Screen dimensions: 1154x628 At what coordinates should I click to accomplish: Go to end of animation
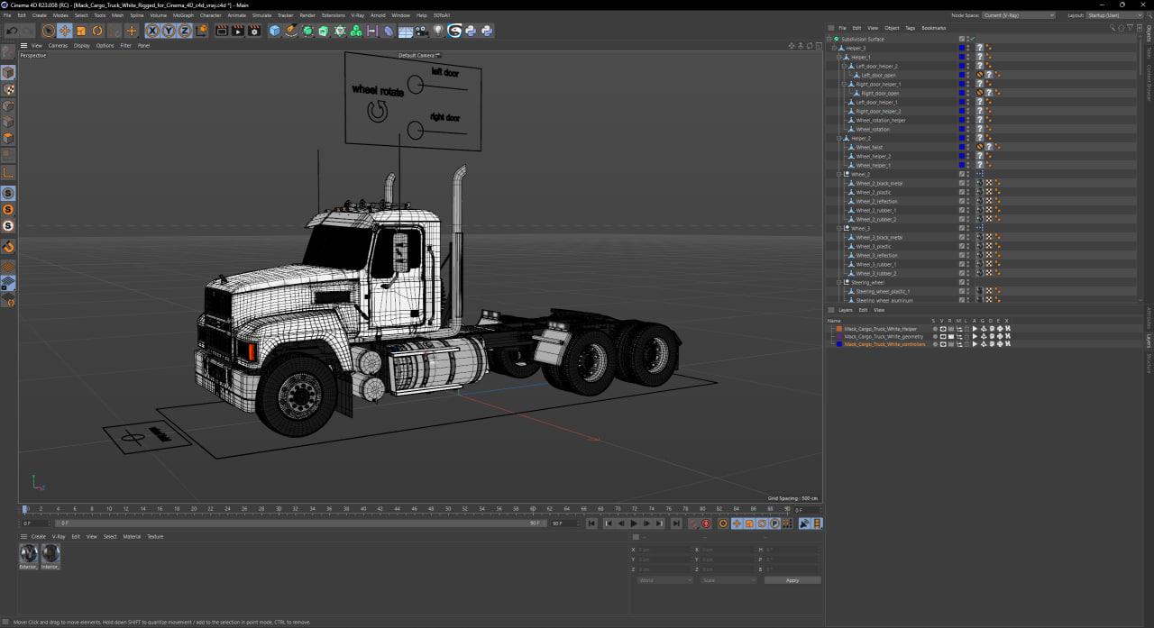tap(676, 523)
